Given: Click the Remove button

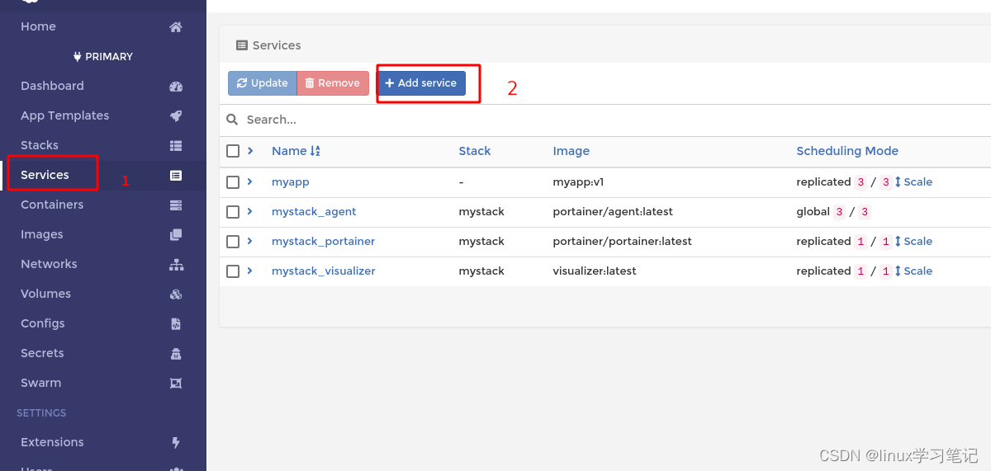Looking at the screenshot, I should click(x=333, y=83).
